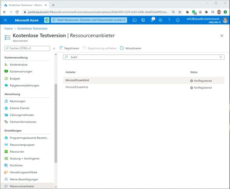Screen dimensions: 230x189
Task: Click the preview features icon beside search
Action: tap(47, 20)
